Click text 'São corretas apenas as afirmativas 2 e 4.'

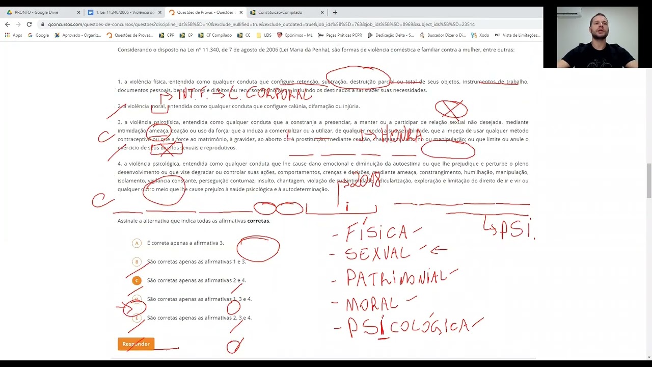tap(197, 280)
